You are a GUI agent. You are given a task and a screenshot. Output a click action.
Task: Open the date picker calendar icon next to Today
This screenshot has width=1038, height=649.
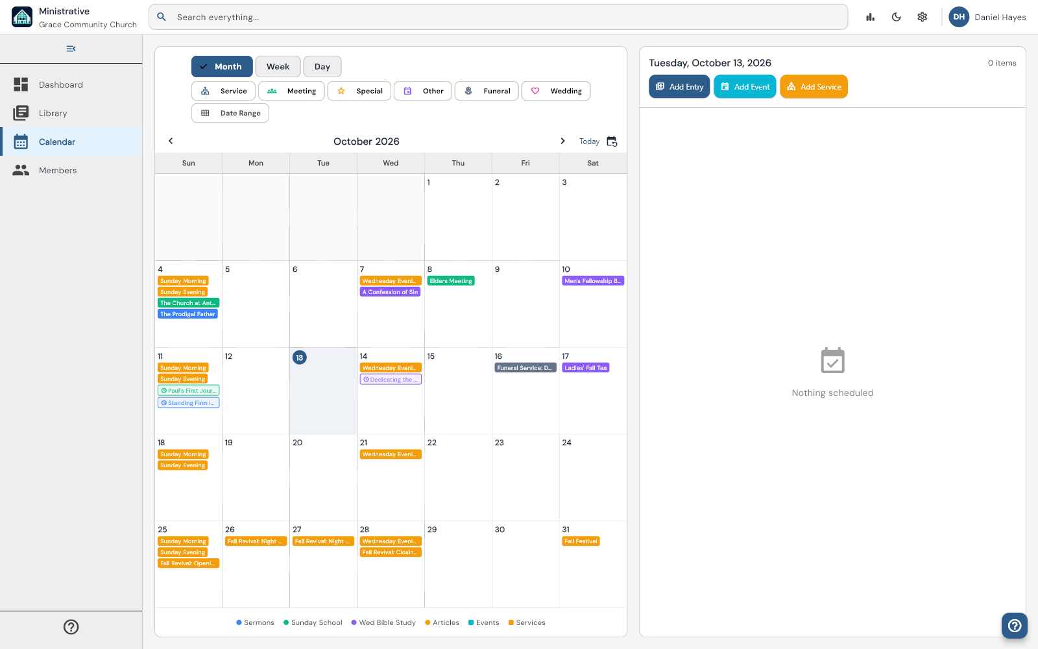click(x=612, y=141)
